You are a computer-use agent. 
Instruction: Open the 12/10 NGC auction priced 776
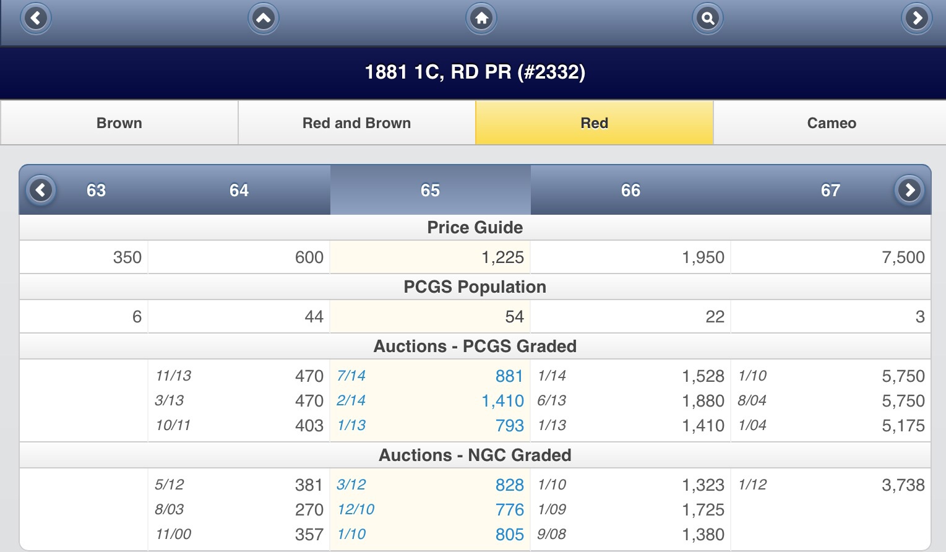click(430, 509)
